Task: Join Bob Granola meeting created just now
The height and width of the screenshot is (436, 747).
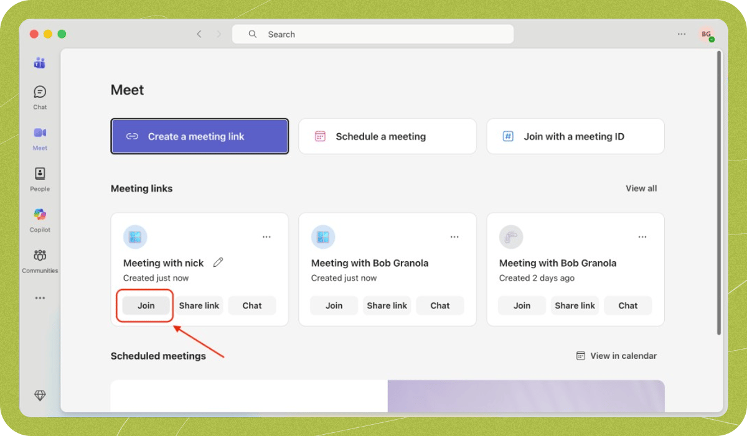Action: point(334,305)
